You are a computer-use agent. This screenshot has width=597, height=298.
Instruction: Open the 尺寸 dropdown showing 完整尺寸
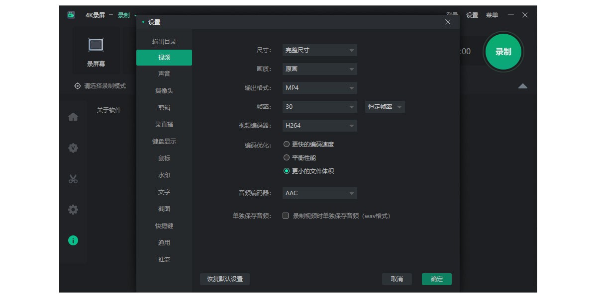coord(319,50)
